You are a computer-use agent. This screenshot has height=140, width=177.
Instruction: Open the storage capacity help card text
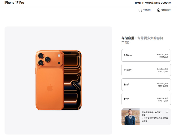tap(155, 117)
